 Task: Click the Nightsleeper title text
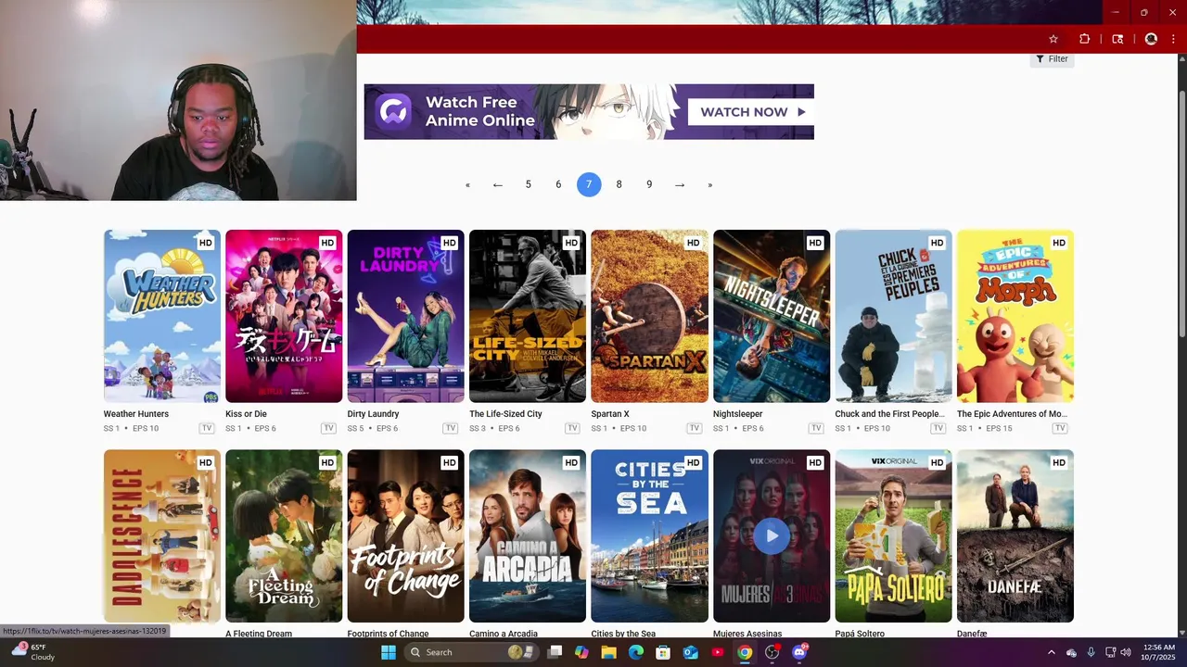click(738, 414)
